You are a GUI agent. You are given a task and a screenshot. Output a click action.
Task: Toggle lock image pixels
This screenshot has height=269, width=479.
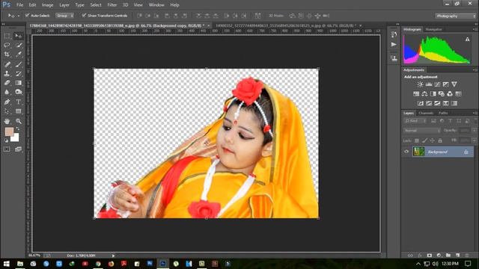tap(424, 140)
